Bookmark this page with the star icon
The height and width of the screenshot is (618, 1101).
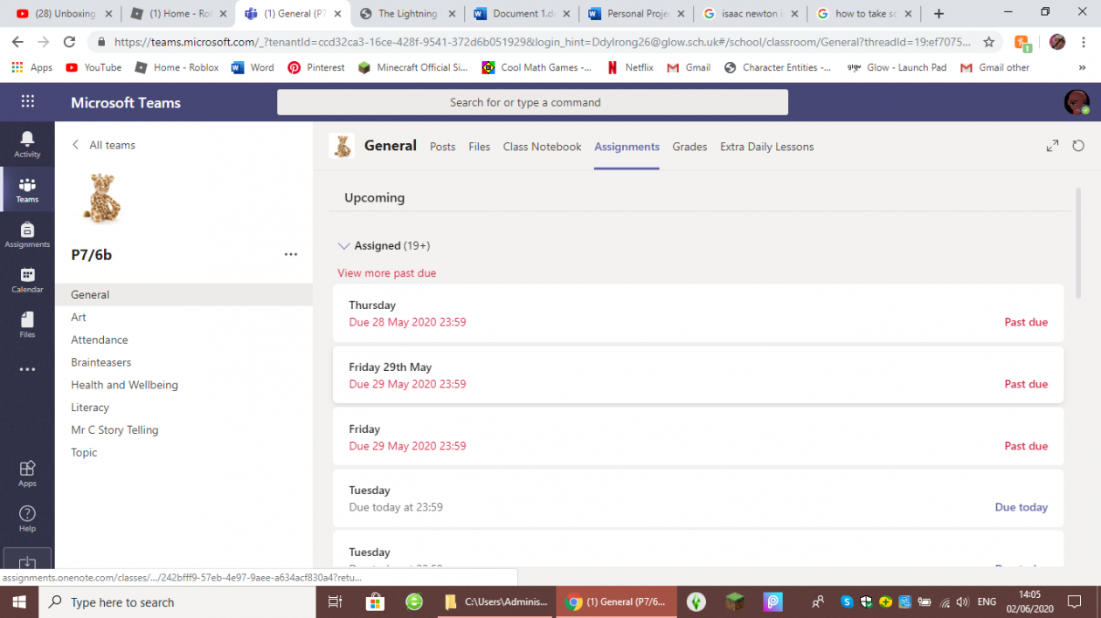tap(988, 41)
